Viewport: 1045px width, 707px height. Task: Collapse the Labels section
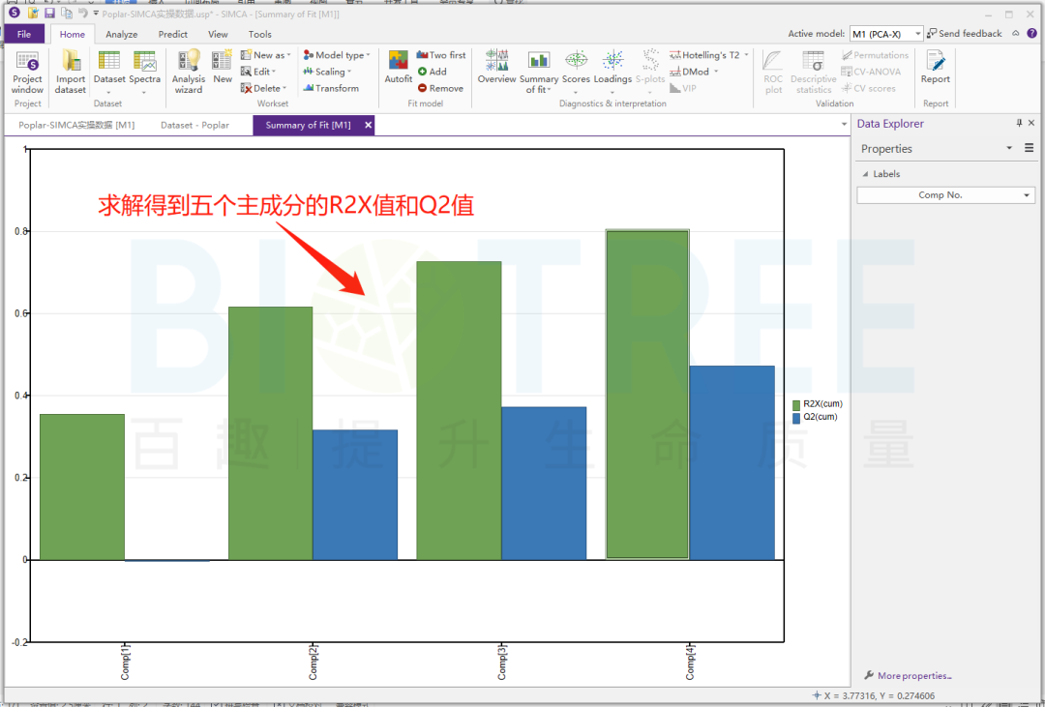click(x=866, y=174)
